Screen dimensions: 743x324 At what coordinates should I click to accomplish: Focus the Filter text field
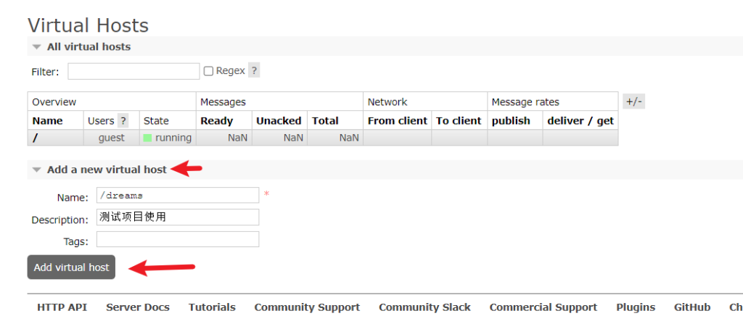tap(134, 71)
